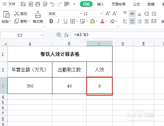Expand the borders dropdown arrow

coord(77,21)
